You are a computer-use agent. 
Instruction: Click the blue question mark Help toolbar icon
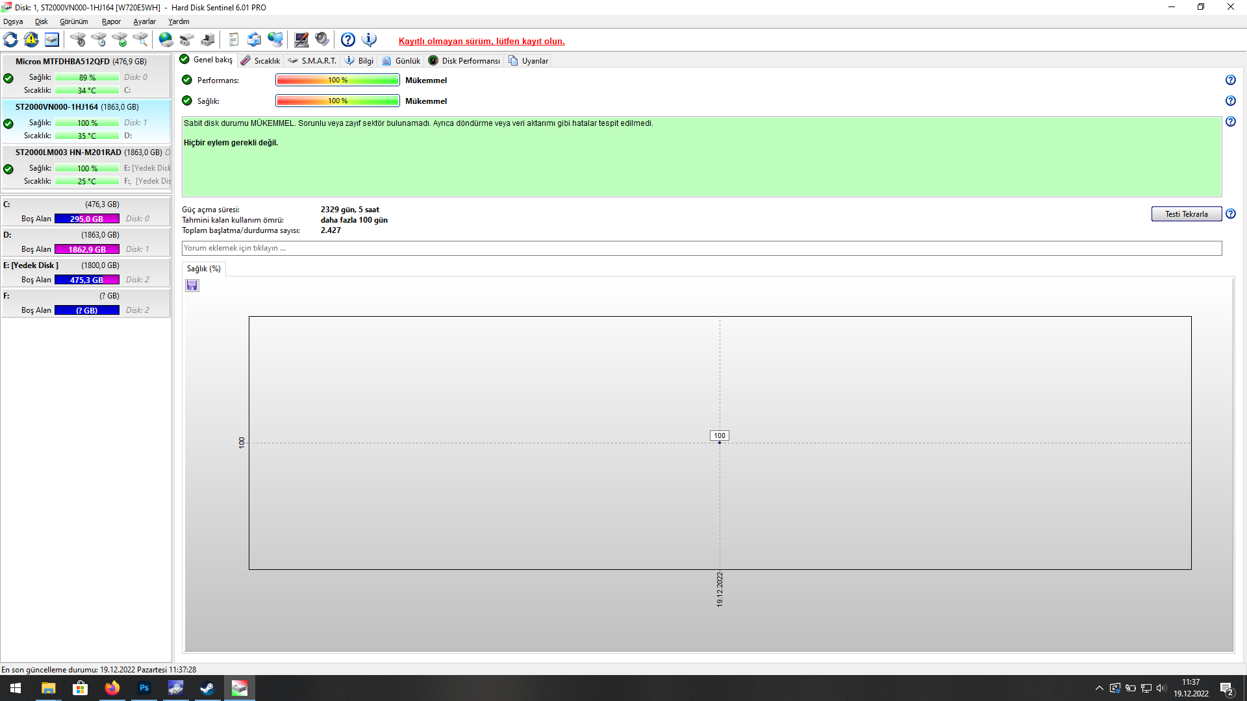click(348, 40)
